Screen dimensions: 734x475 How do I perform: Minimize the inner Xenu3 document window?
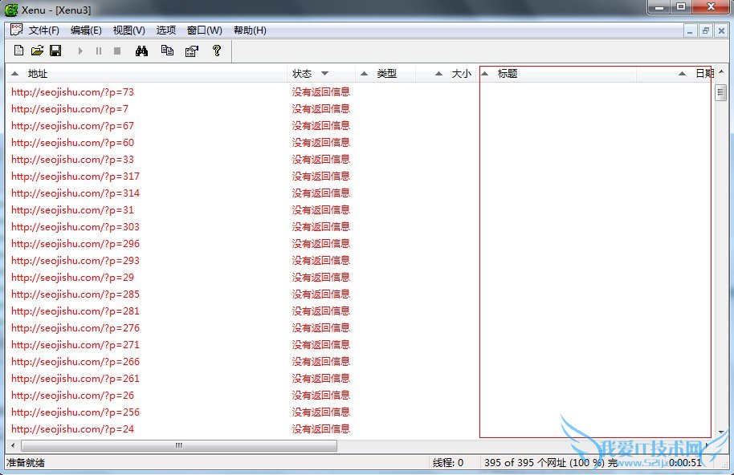pos(690,31)
